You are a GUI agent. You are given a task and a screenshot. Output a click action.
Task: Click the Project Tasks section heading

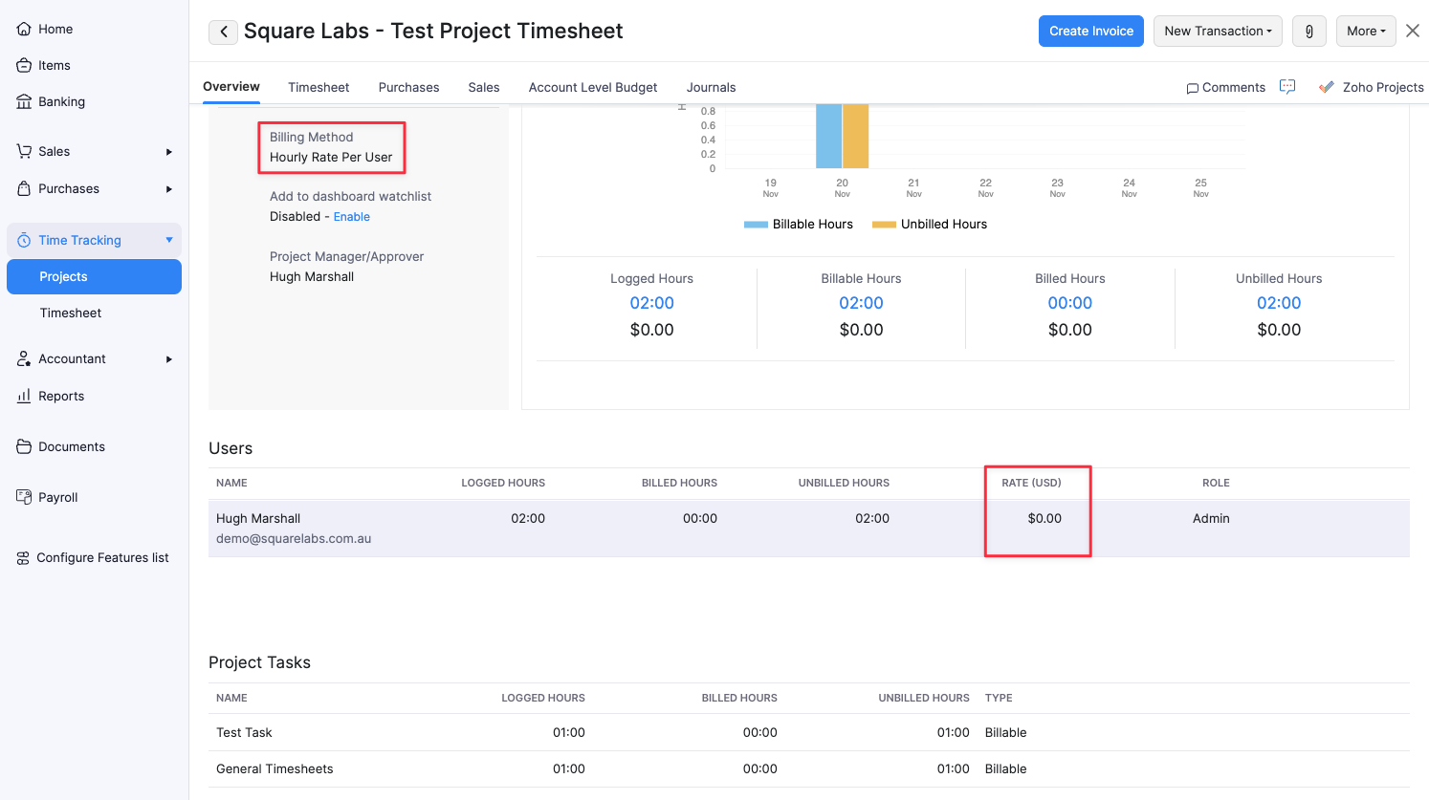(x=259, y=662)
